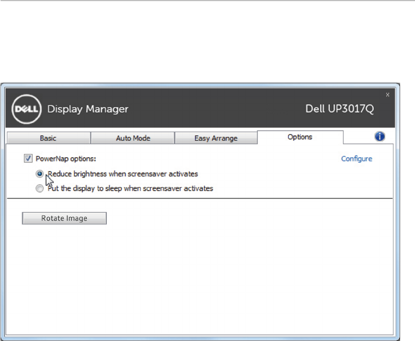Go to the Easy Arrange tab
Screen dimensions: 415x341
216,139
